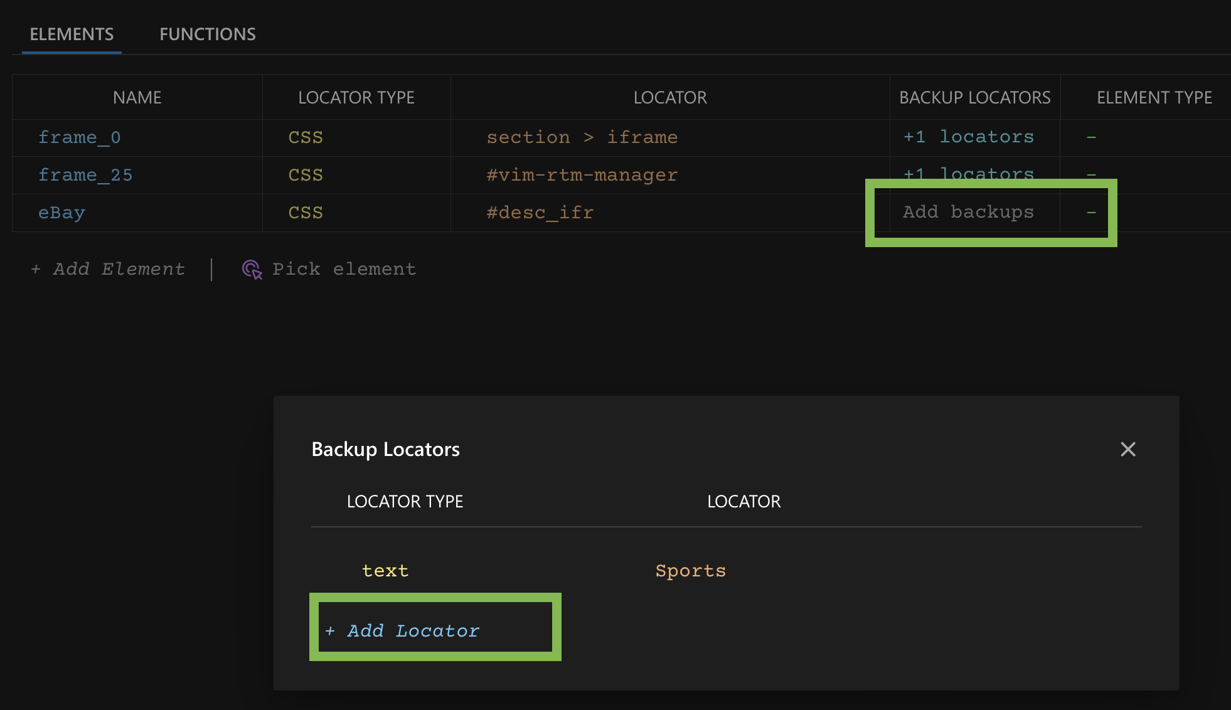Select the frame_0 element name
This screenshot has height=710, width=1231.
click(x=79, y=137)
